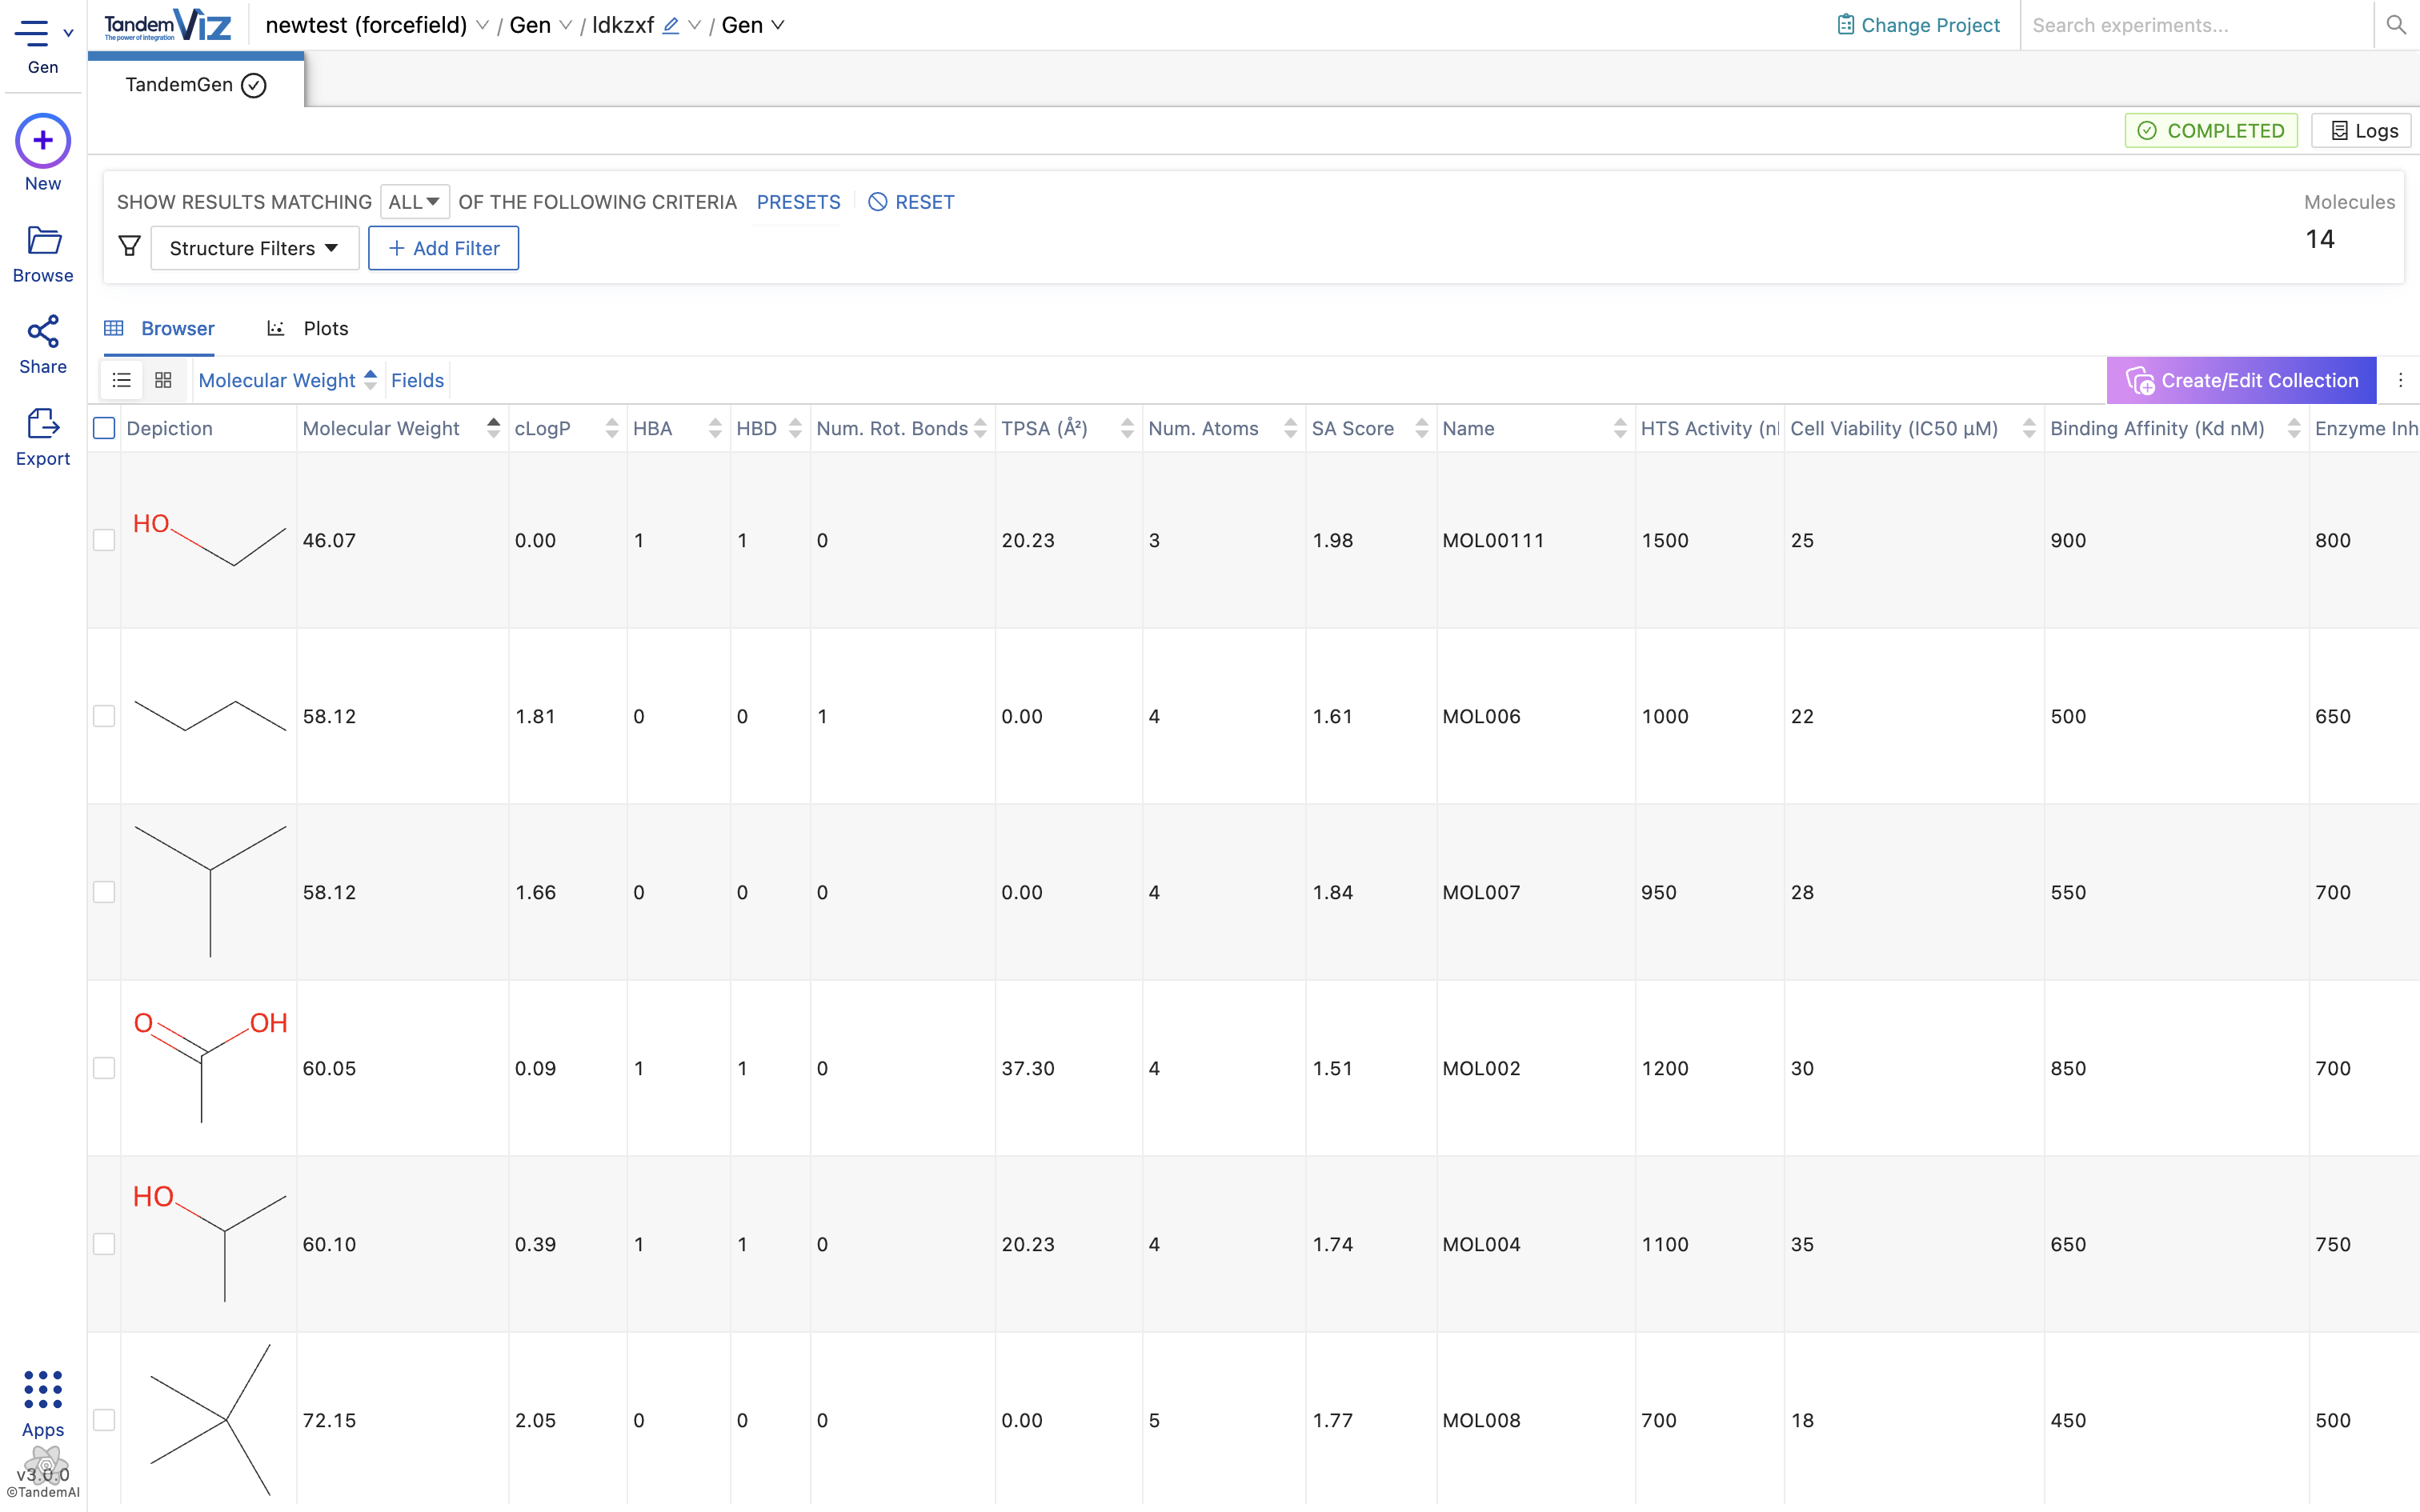Screen dimensions: 2420x1512
Task: Expand the ldkzxf breadcrumb dropdown
Action: coord(694,26)
